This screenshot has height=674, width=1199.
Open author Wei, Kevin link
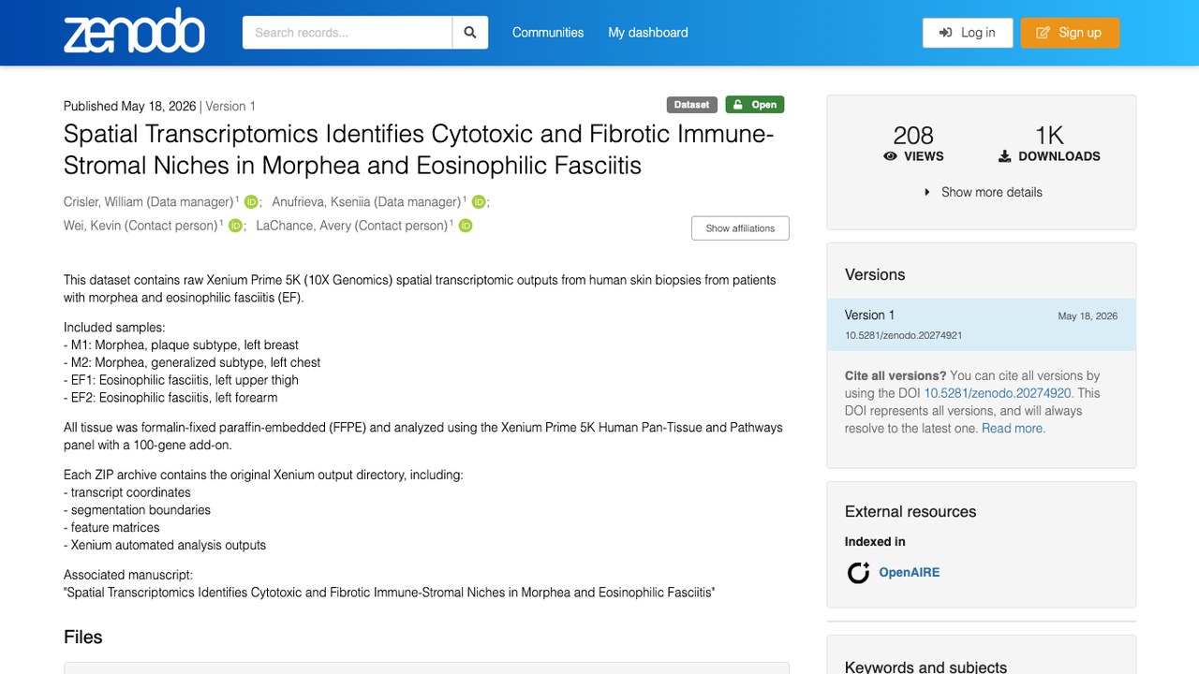coord(141,226)
